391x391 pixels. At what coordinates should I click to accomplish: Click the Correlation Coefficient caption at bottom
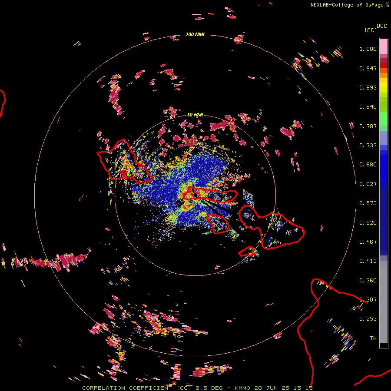point(197,388)
